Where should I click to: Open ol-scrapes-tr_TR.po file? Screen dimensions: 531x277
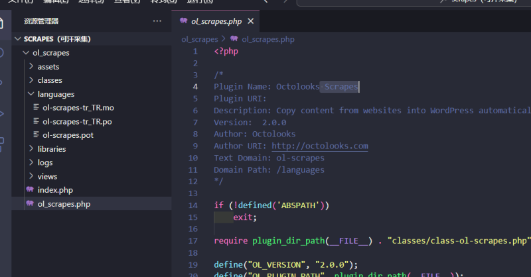(x=77, y=121)
